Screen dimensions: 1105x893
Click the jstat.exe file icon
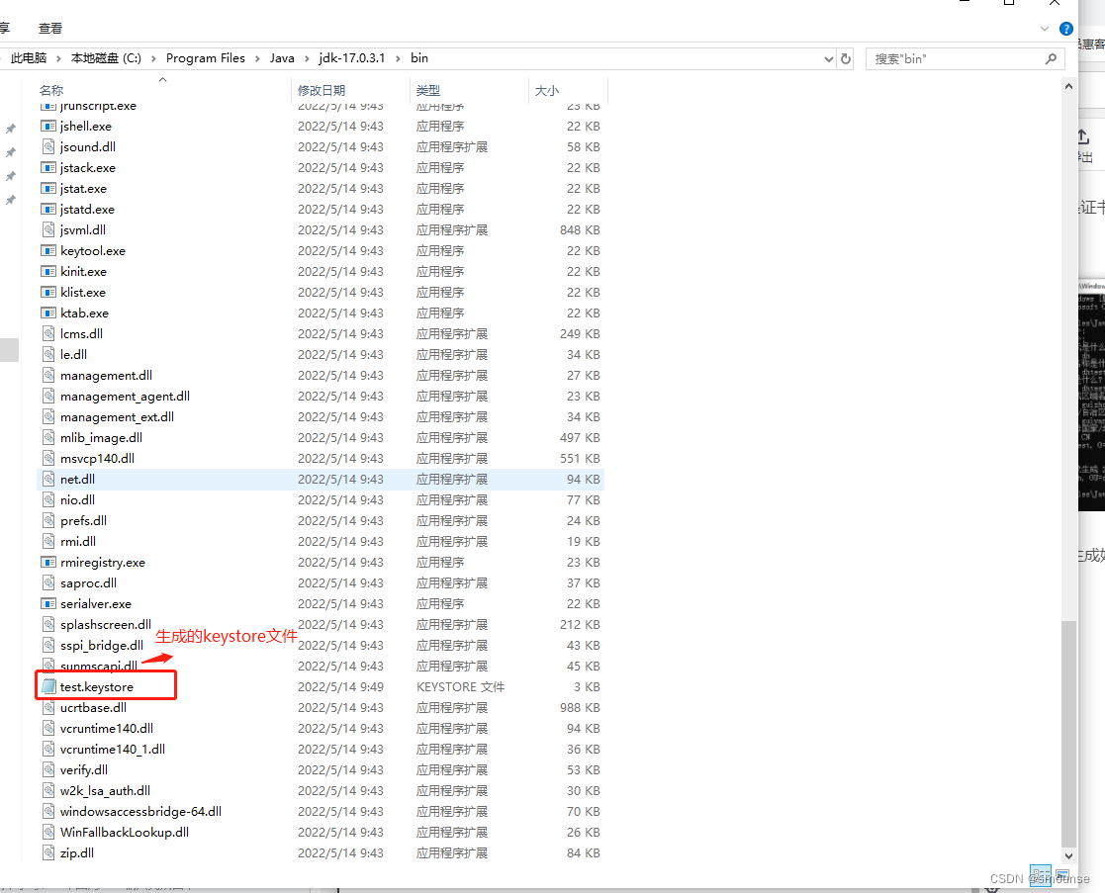click(47, 188)
